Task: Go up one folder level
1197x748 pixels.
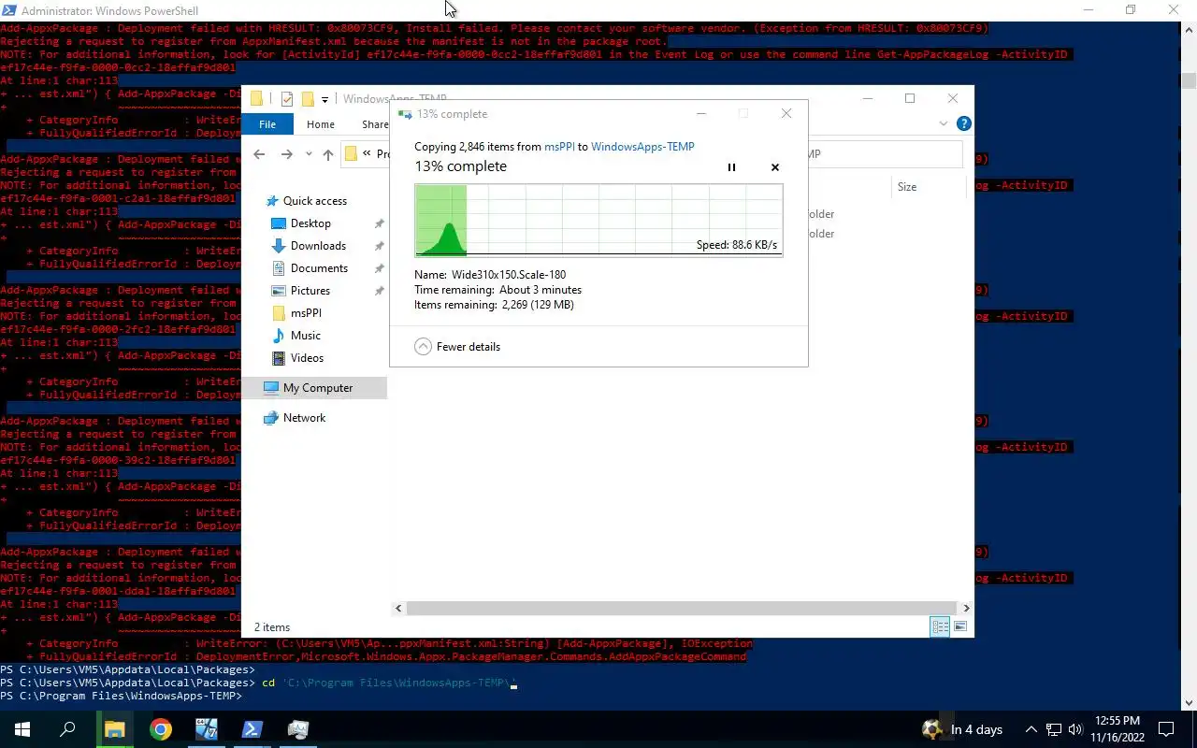Action: point(328,154)
